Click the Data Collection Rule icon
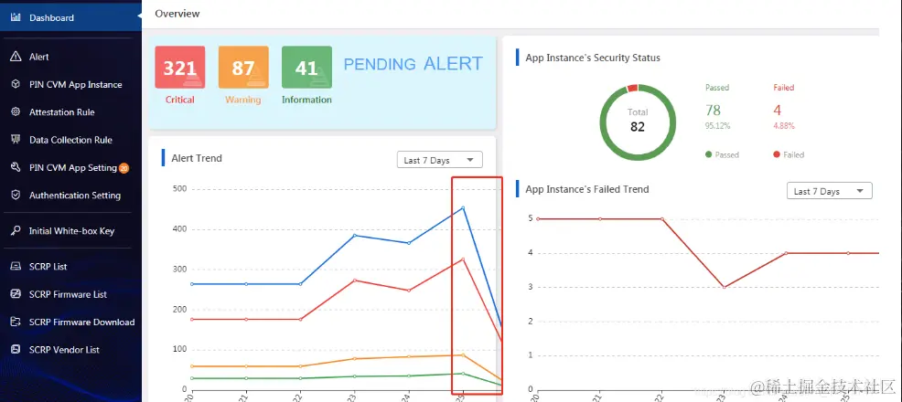The image size is (902, 402). (x=16, y=140)
